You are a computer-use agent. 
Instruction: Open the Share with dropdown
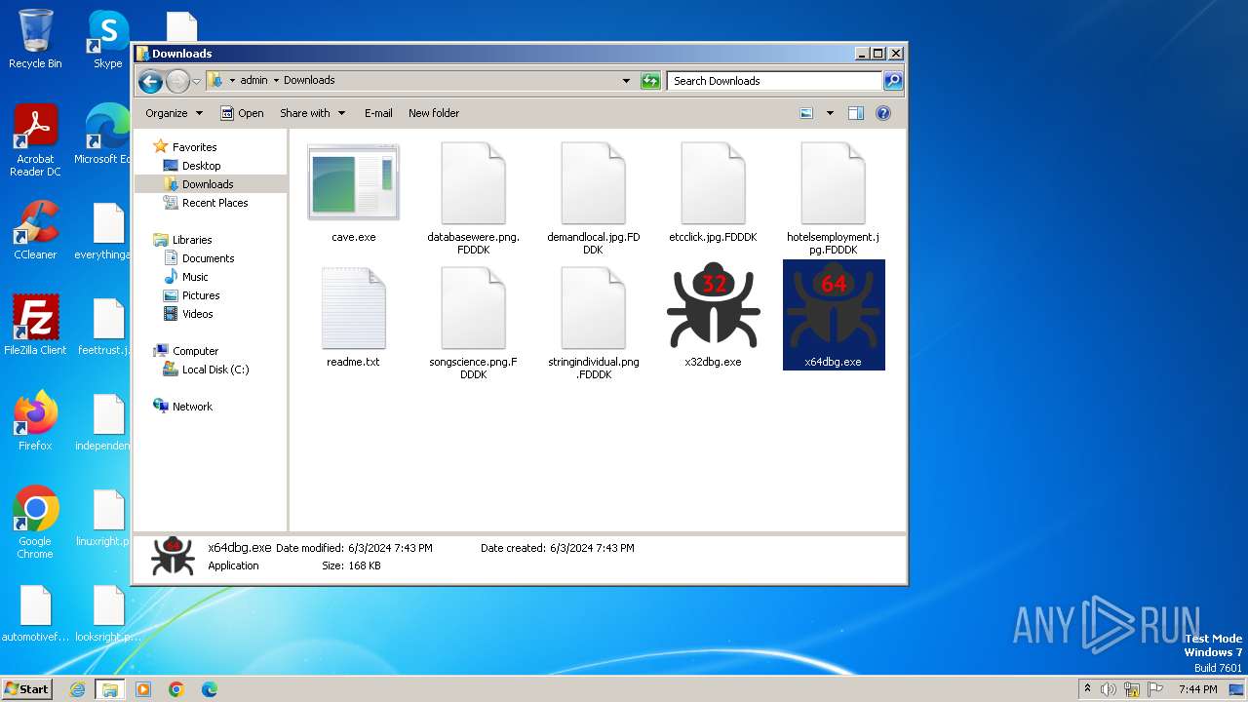click(x=312, y=113)
